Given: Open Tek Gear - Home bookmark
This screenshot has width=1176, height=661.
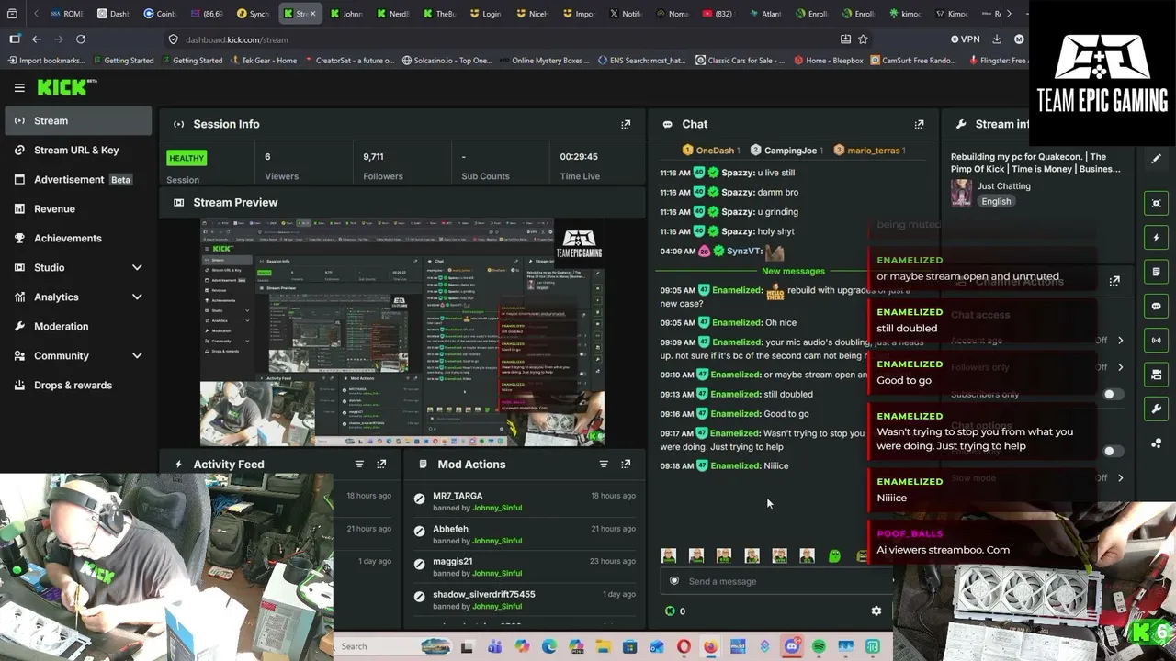Looking at the screenshot, I should [263, 61].
